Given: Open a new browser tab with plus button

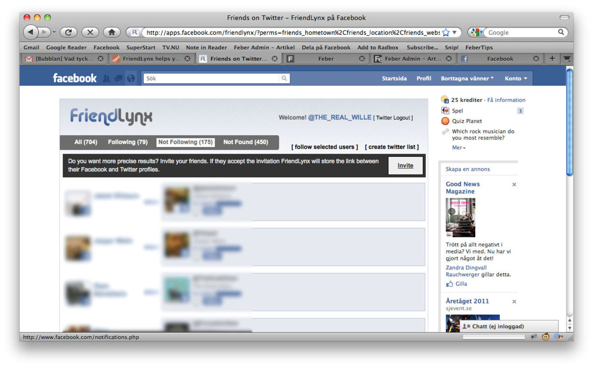Looking at the screenshot, I should (x=552, y=59).
